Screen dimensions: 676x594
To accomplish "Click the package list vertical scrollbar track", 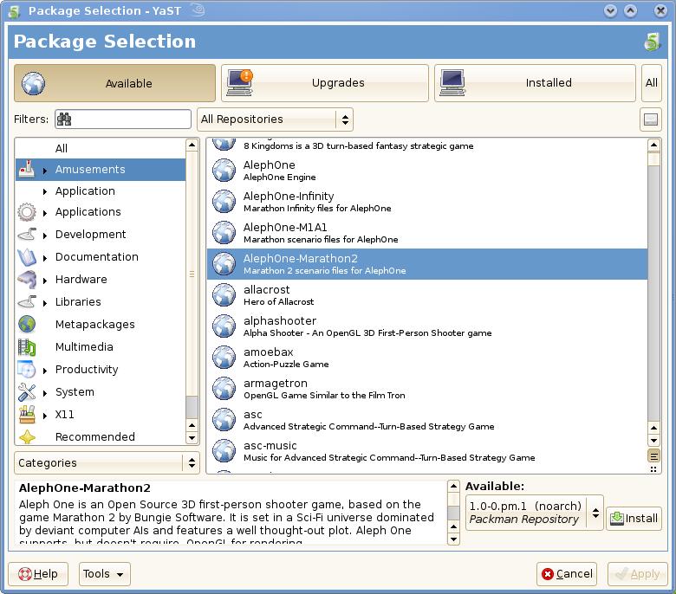I will pos(653,293).
